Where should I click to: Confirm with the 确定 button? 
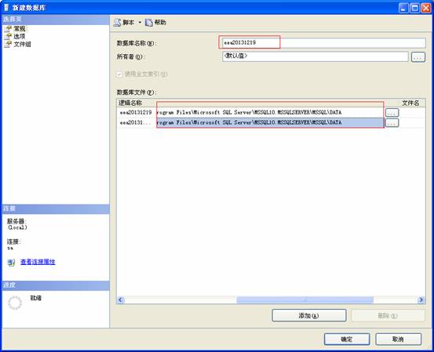click(347, 339)
